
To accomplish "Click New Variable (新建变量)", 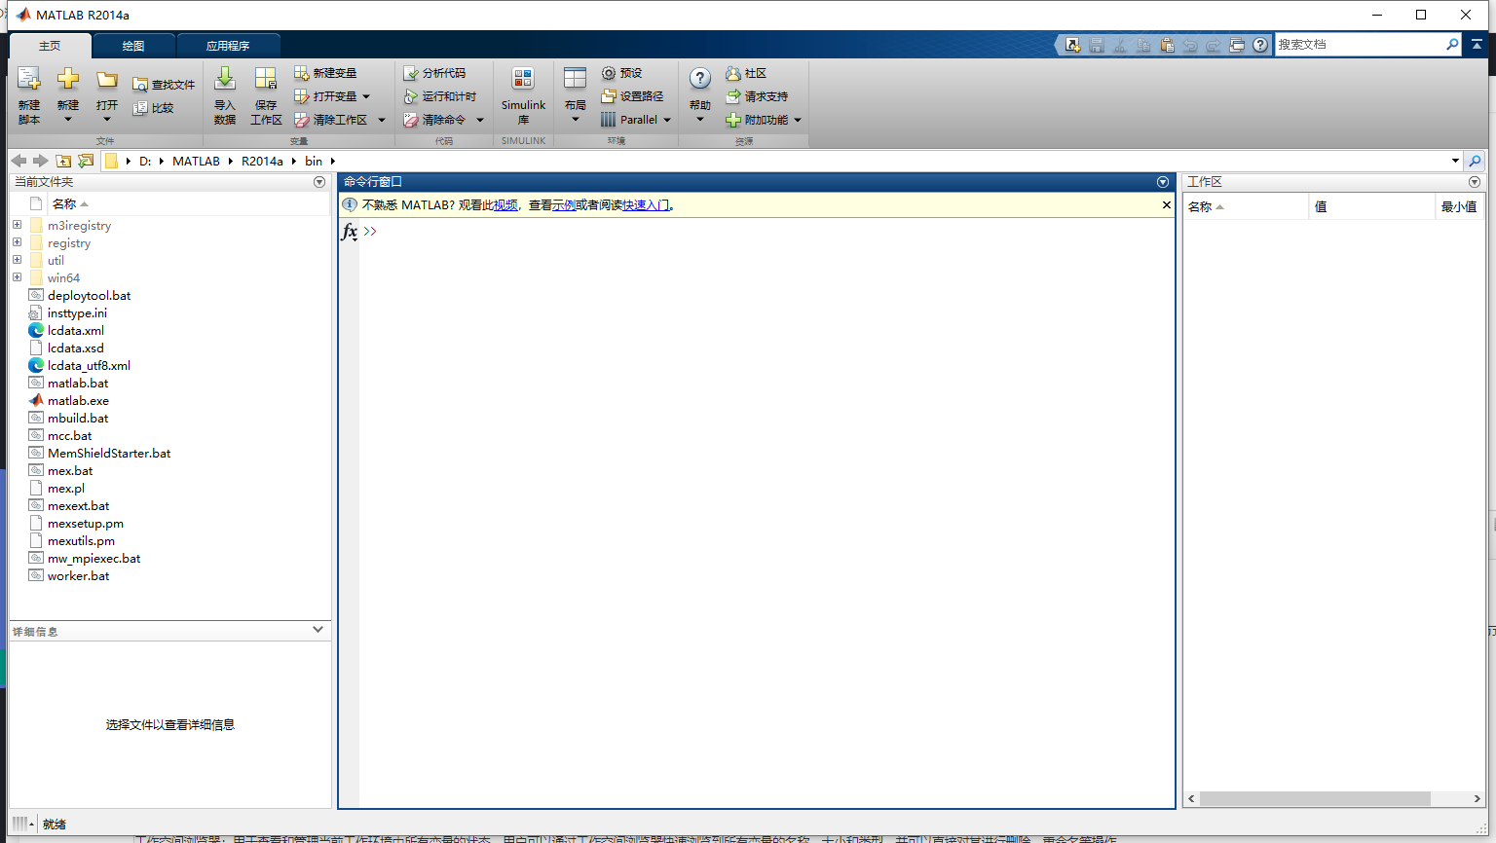I will (x=325, y=73).
